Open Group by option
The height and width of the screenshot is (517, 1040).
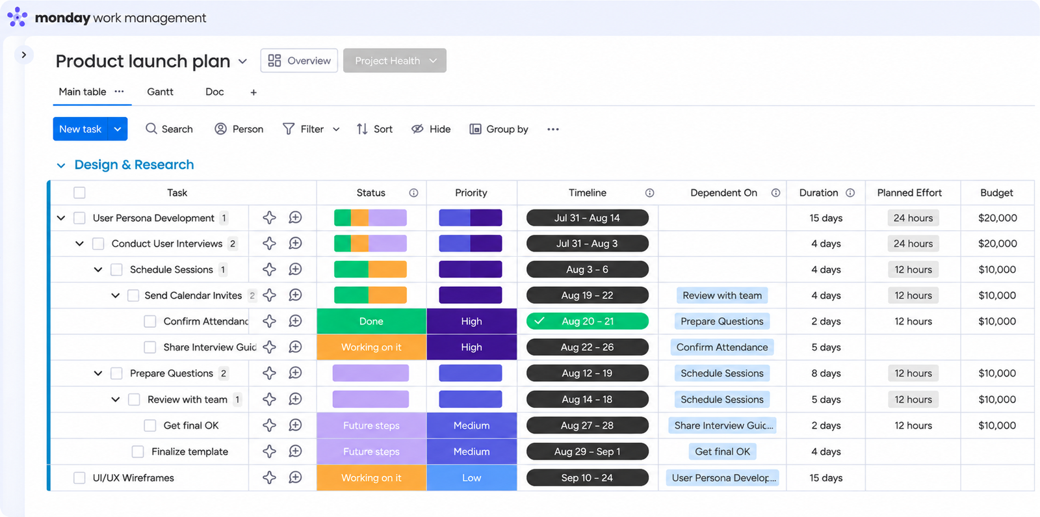point(499,129)
